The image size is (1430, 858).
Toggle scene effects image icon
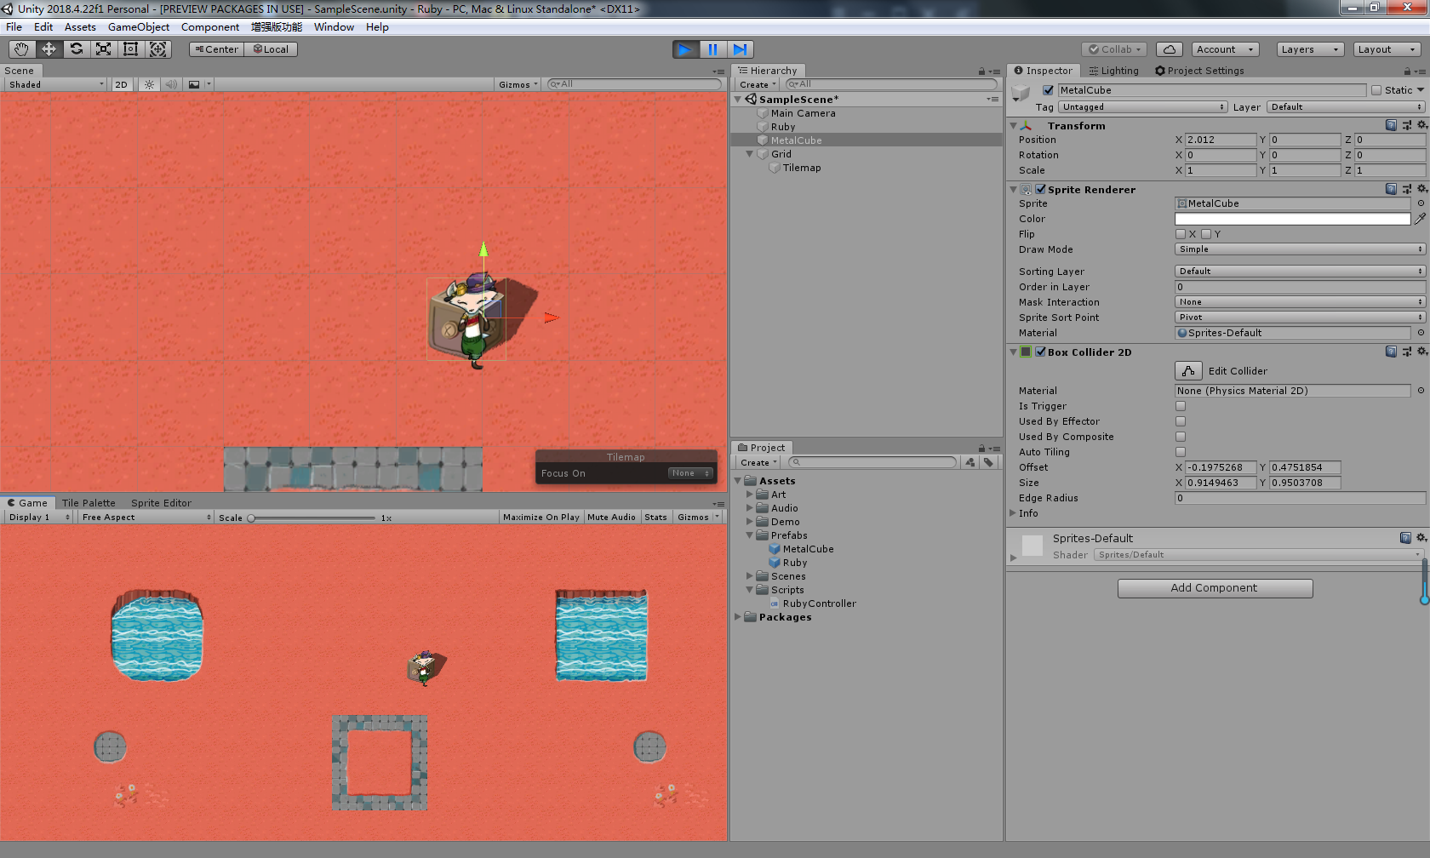194,84
